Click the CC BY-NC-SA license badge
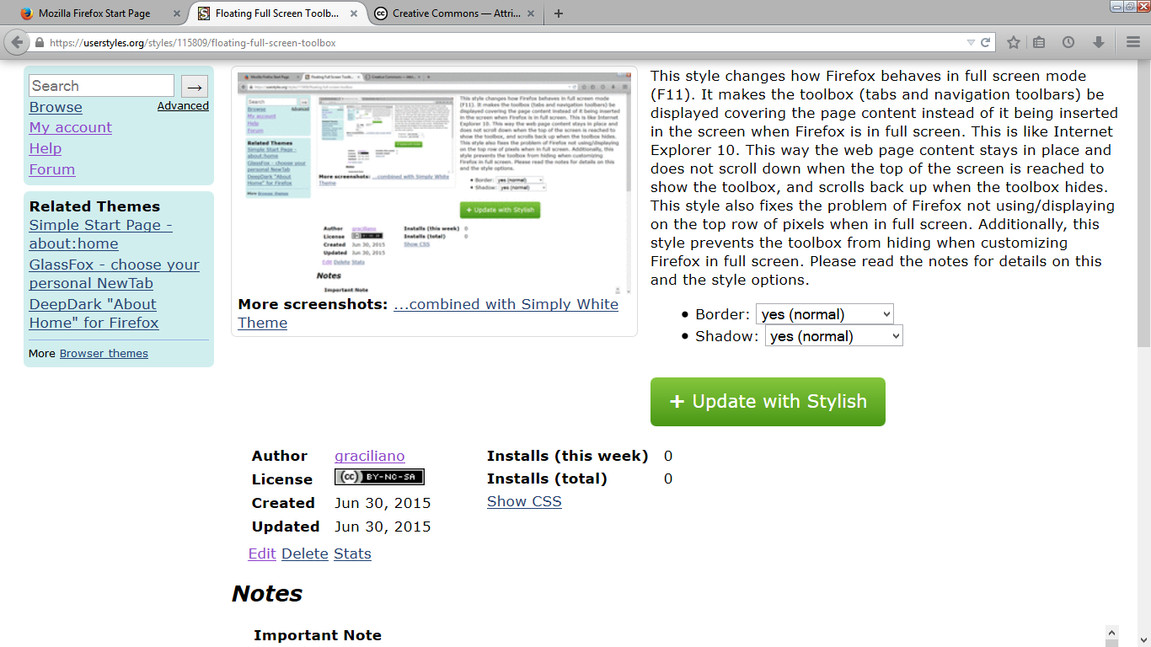The image size is (1151, 647). pyautogui.click(x=379, y=478)
